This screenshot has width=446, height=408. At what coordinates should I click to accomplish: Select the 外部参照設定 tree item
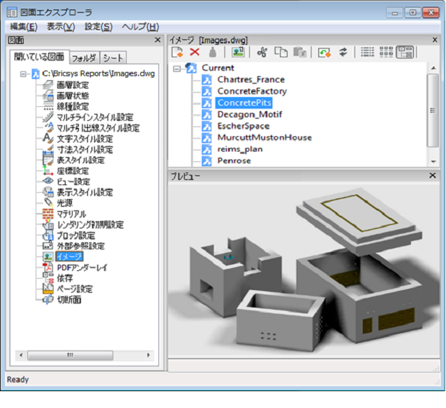81,246
